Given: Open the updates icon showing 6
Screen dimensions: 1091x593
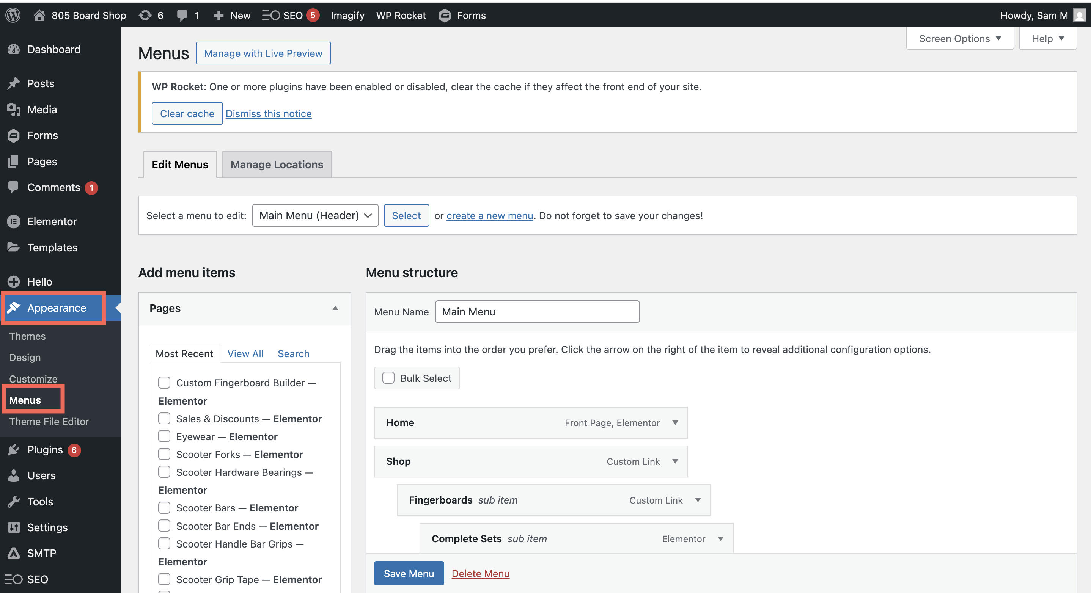Looking at the screenshot, I should (x=145, y=15).
